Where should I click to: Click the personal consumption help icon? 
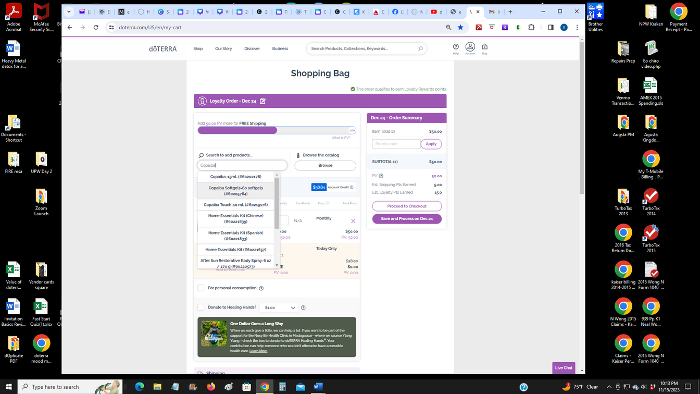(x=261, y=288)
